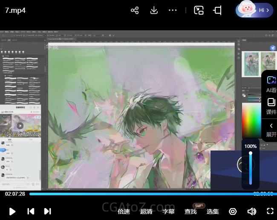Click the 查找 search feature
277x220 pixels.
[190, 211]
